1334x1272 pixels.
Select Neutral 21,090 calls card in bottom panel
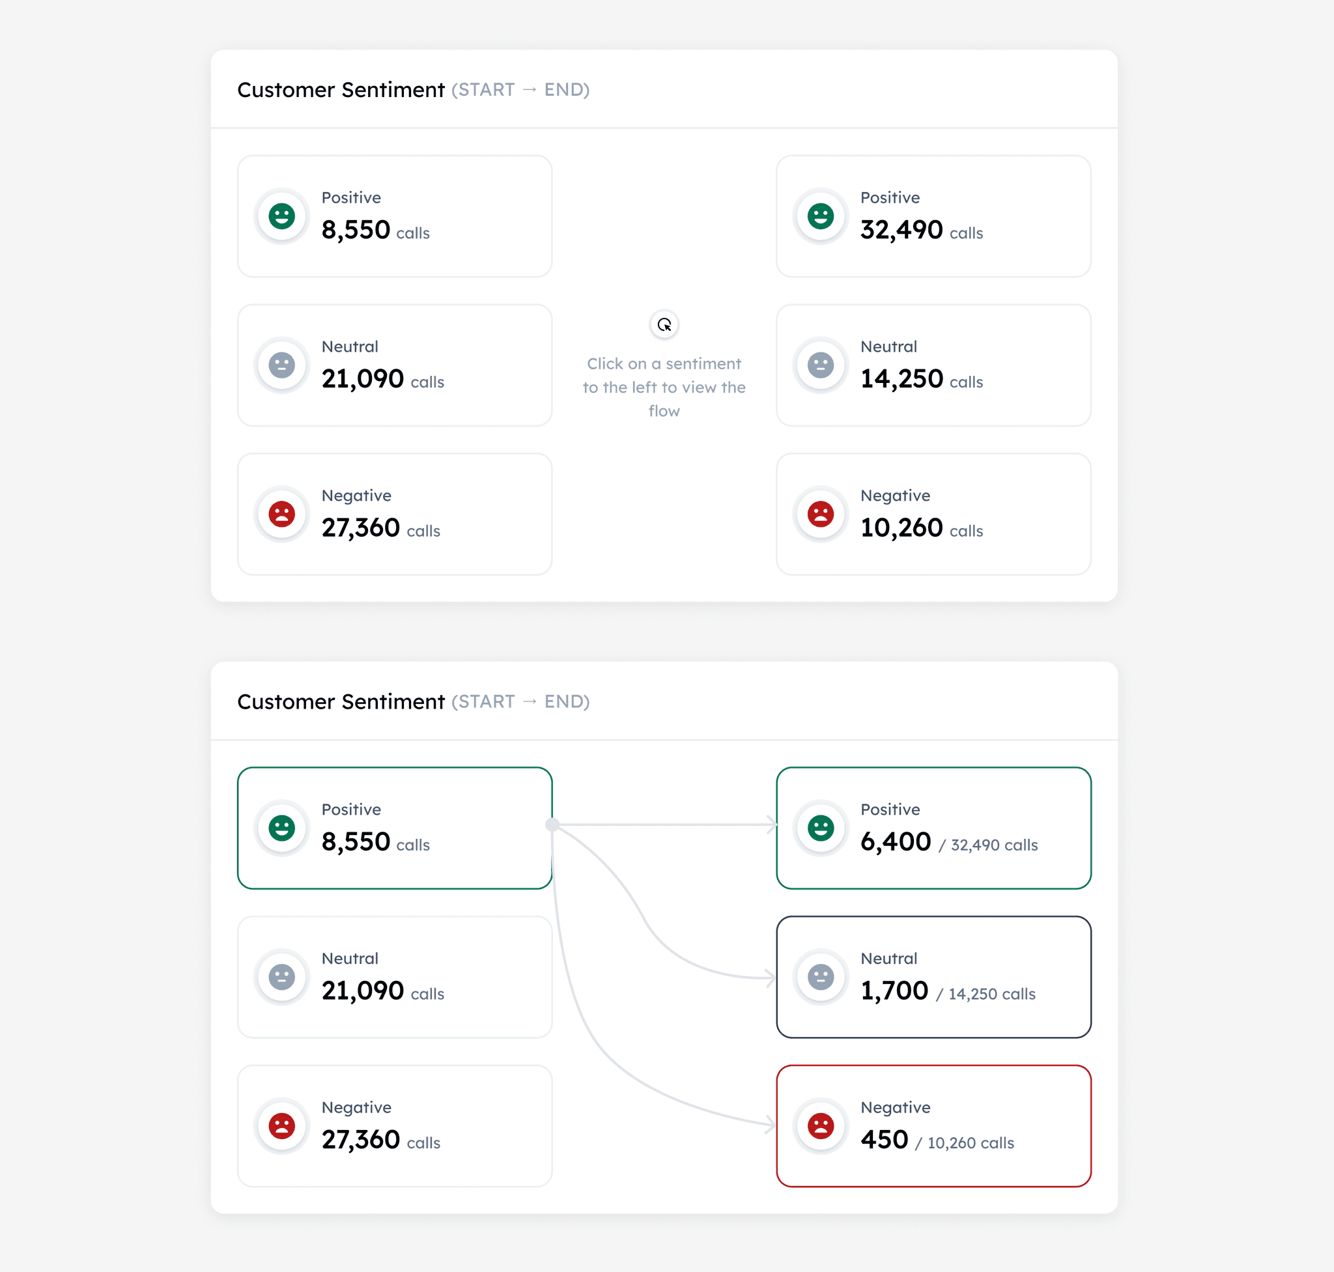[394, 977]
